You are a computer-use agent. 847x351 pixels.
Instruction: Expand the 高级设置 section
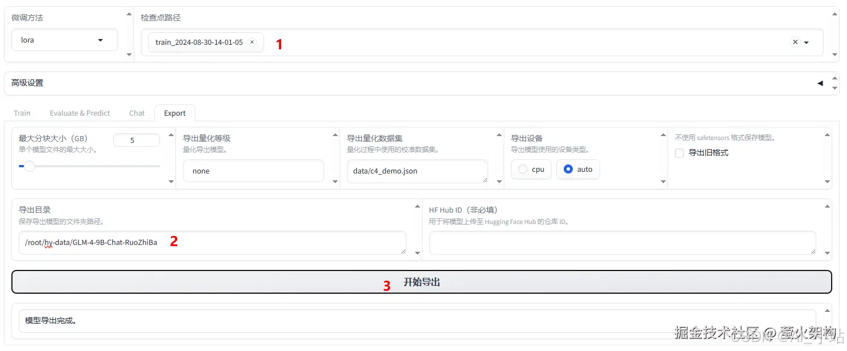point(421,83)
